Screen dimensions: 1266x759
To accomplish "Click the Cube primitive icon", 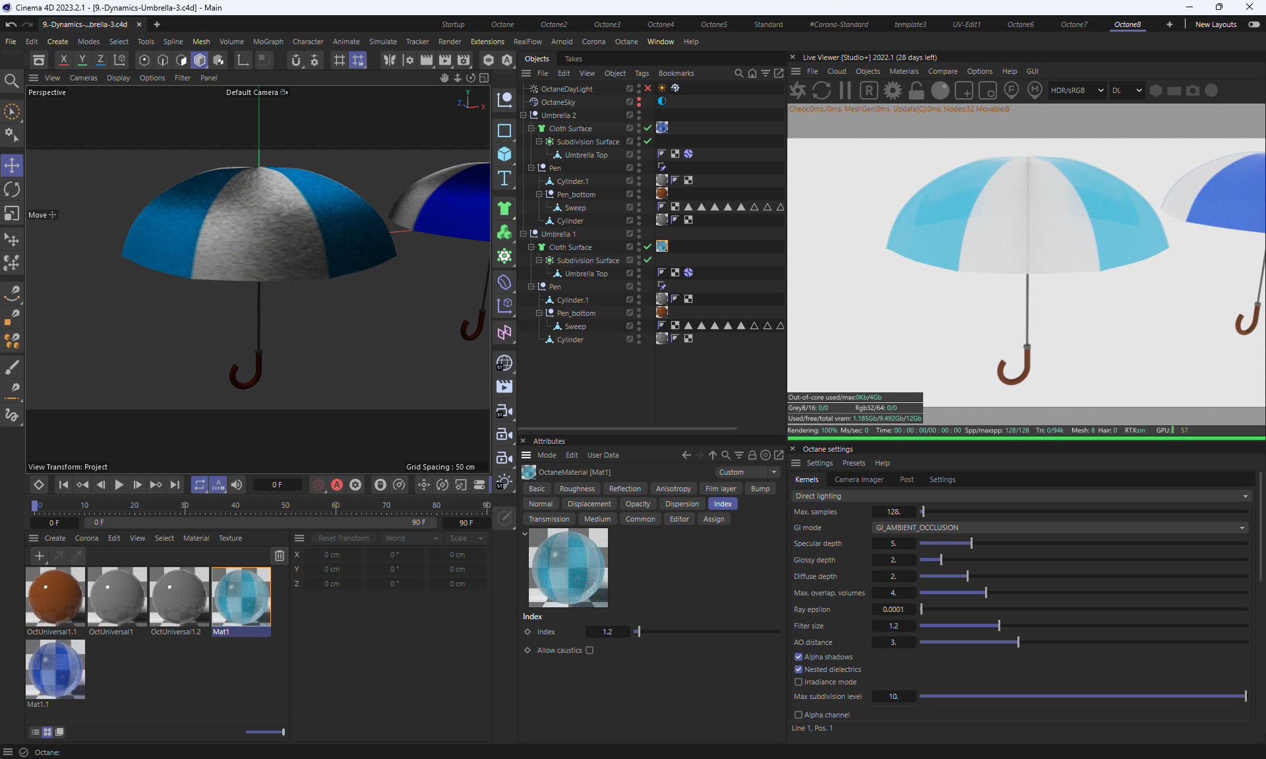I will coord(504,154).
